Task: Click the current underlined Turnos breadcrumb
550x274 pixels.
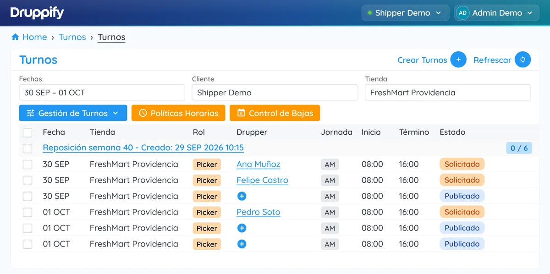Action: click(111, 37)
